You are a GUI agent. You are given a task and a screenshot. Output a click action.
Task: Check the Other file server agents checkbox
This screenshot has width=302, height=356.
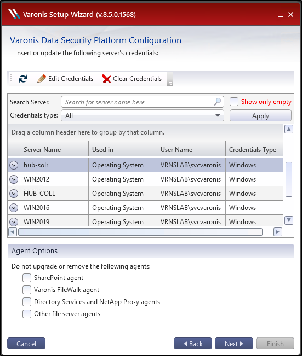click(x=27, y=314)
